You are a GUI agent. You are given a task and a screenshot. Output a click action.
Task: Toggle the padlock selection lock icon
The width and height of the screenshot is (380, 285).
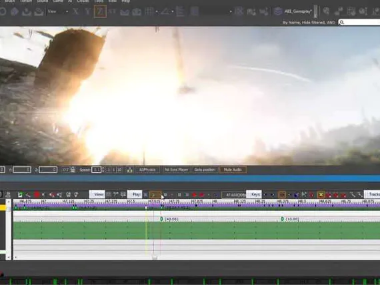[x=73, y=170]
